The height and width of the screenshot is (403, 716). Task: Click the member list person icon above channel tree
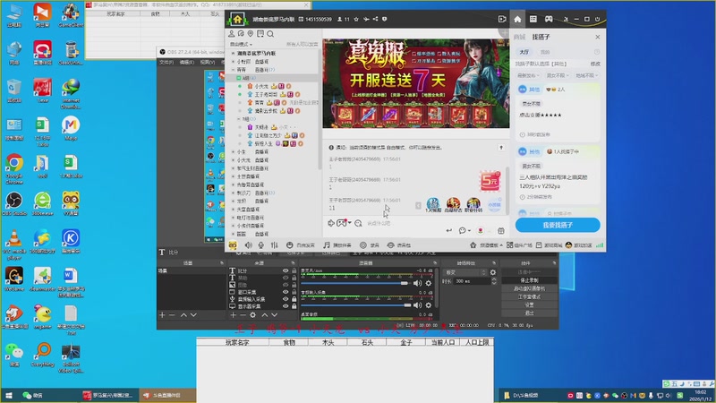[x=232, y=34]
